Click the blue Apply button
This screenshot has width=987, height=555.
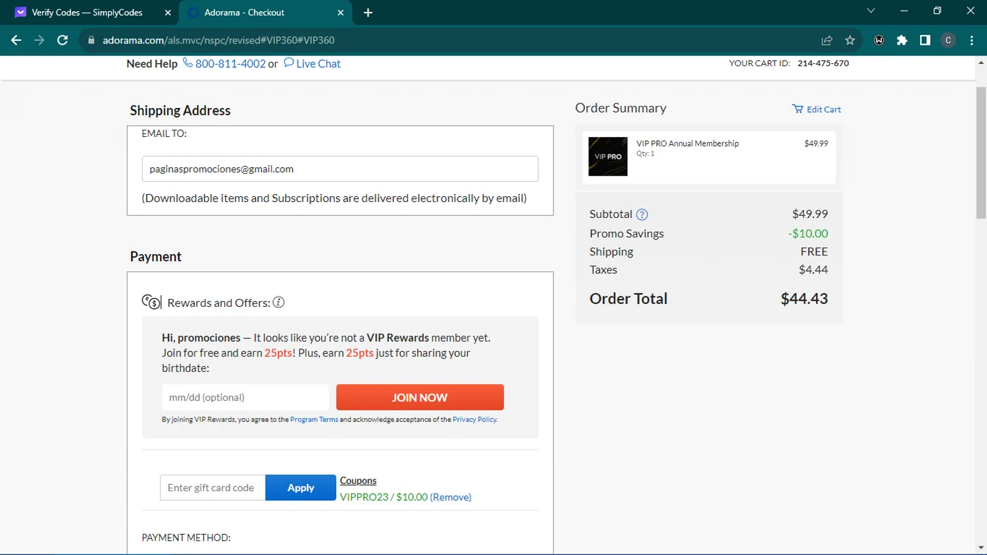pos(301,488)
